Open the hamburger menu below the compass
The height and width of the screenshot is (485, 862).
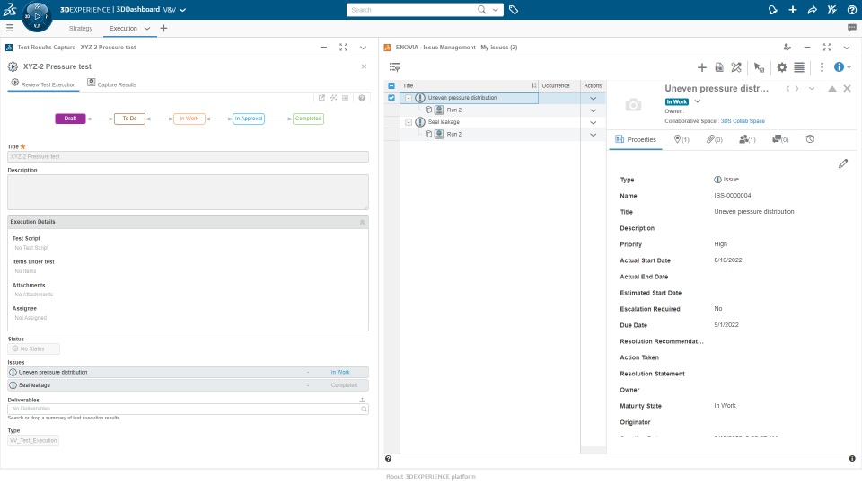tap(9, 28)
